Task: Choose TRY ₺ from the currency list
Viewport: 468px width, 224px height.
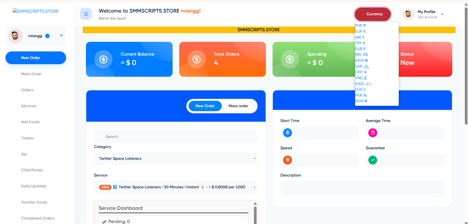Action: [360, 43]
